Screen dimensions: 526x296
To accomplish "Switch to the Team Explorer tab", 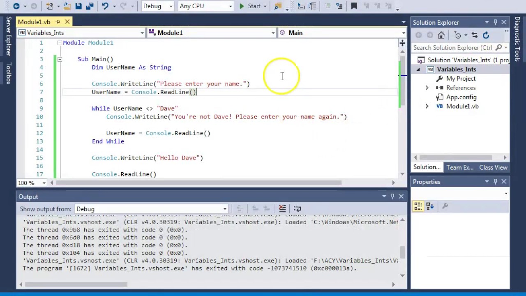I will 460,167.
